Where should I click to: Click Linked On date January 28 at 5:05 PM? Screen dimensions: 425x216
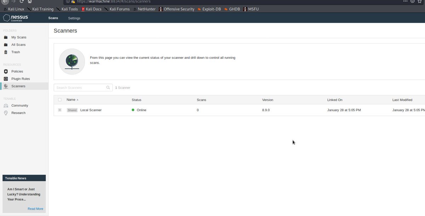point(344,110)
